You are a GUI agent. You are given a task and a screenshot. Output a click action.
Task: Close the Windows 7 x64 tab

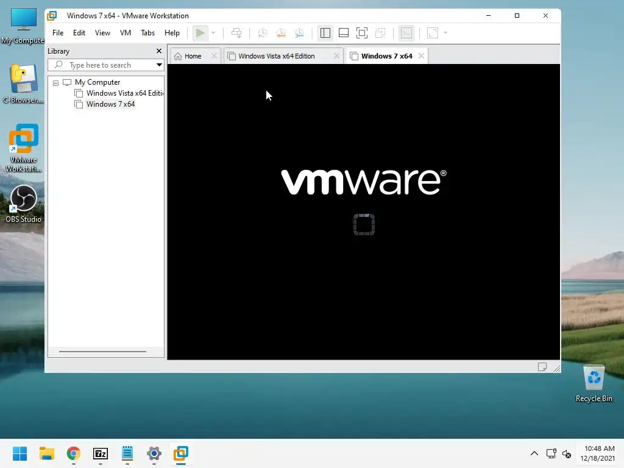pyautogui.click(x=422, y=56)
